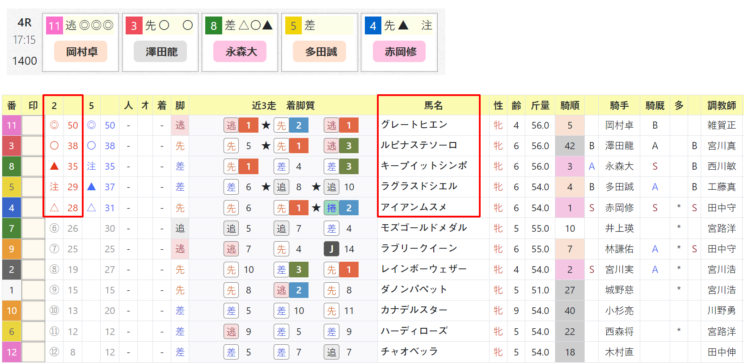Viewport: 744px width, 364px height.
Task: Click the empty 印 mark box for horse 11
Action: [x=33, y=125]
